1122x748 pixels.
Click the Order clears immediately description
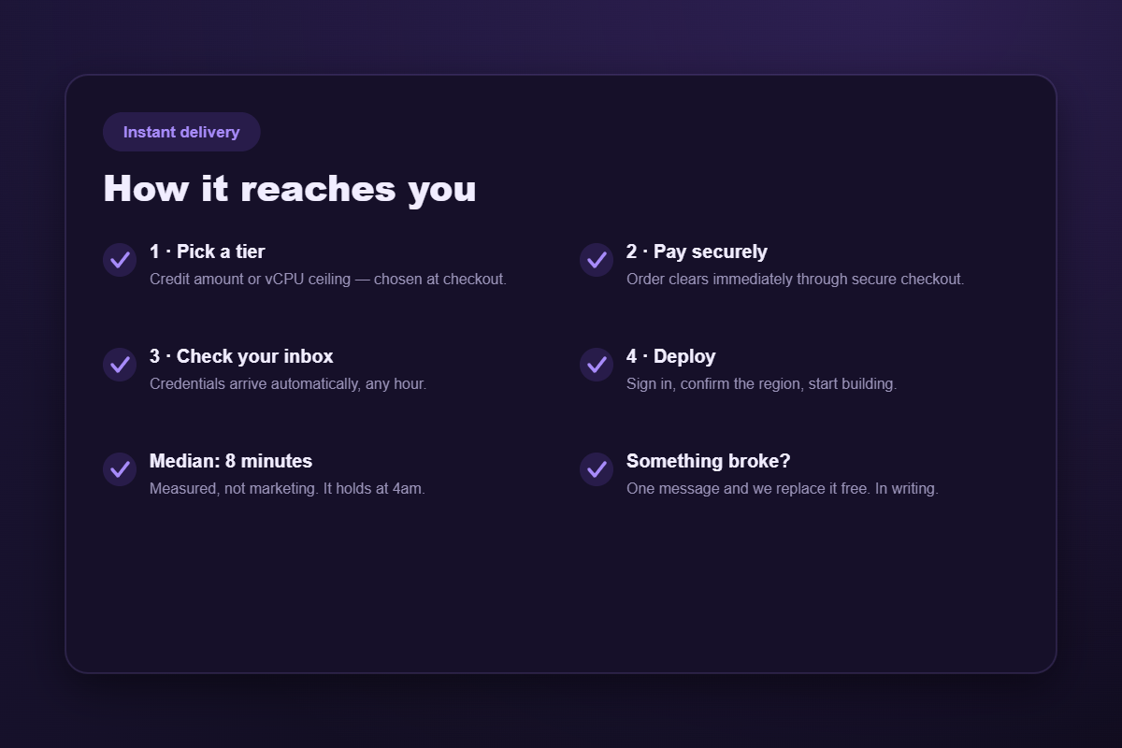(x=796, y=280)
